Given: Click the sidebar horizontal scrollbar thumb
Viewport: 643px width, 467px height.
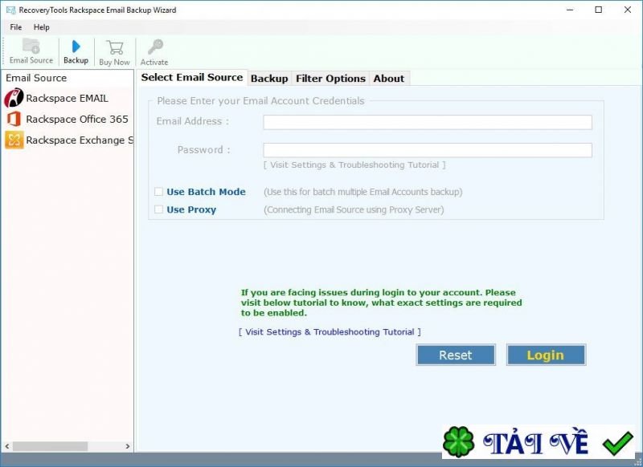Looking at the screenshot, I should point(49,446).
